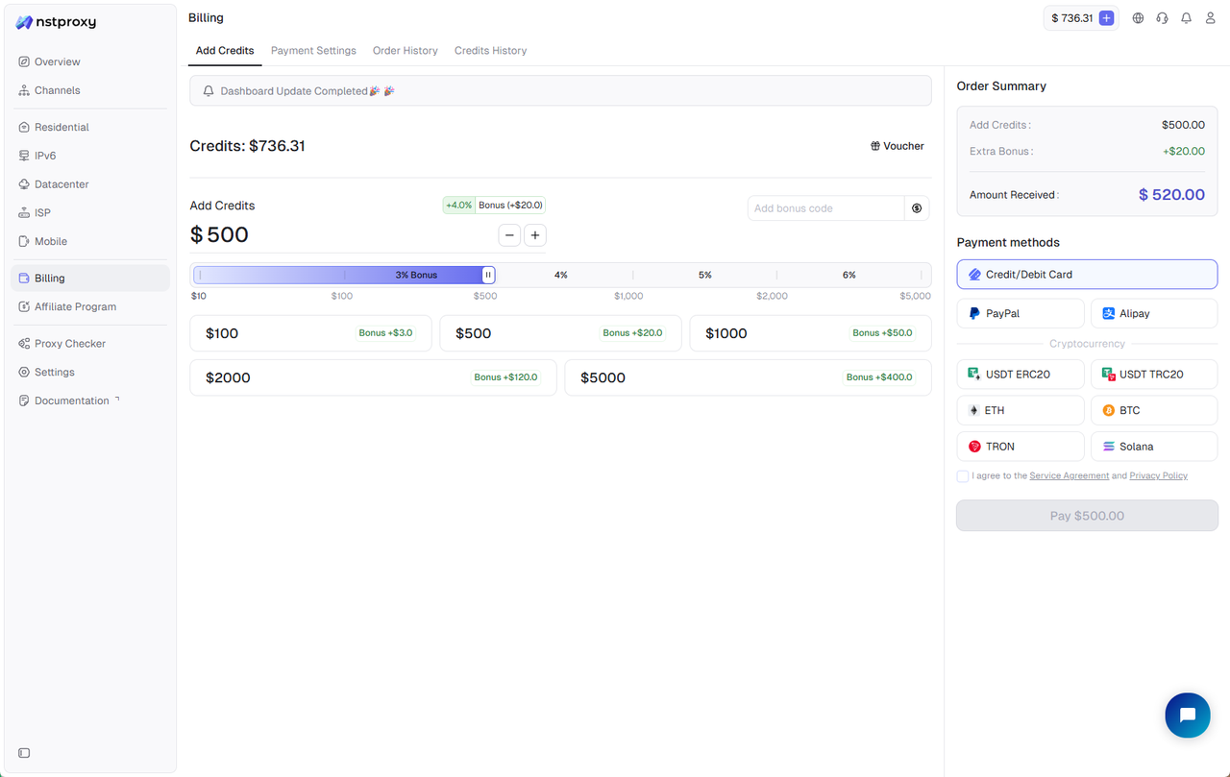Click the headset support icon
Screen dimensions: 1230x777
(x=1162, y=18)
